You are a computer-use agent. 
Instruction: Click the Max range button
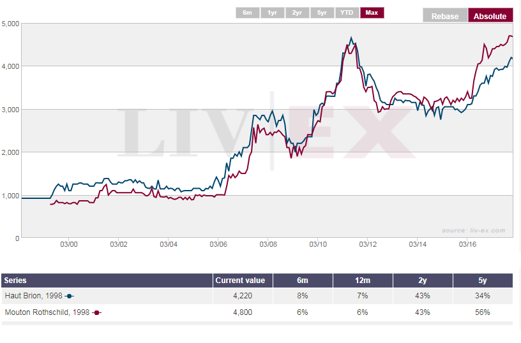(372, 13)
